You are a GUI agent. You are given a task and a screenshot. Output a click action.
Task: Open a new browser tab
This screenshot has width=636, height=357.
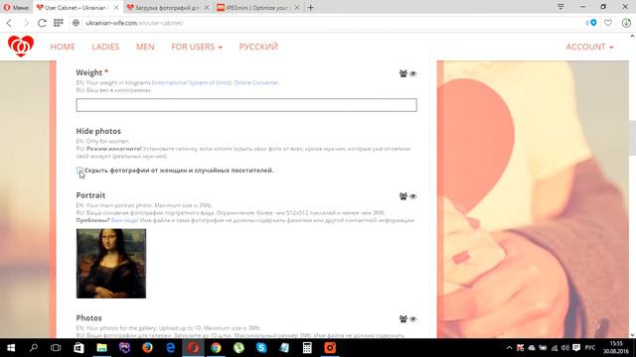[311, 7]
